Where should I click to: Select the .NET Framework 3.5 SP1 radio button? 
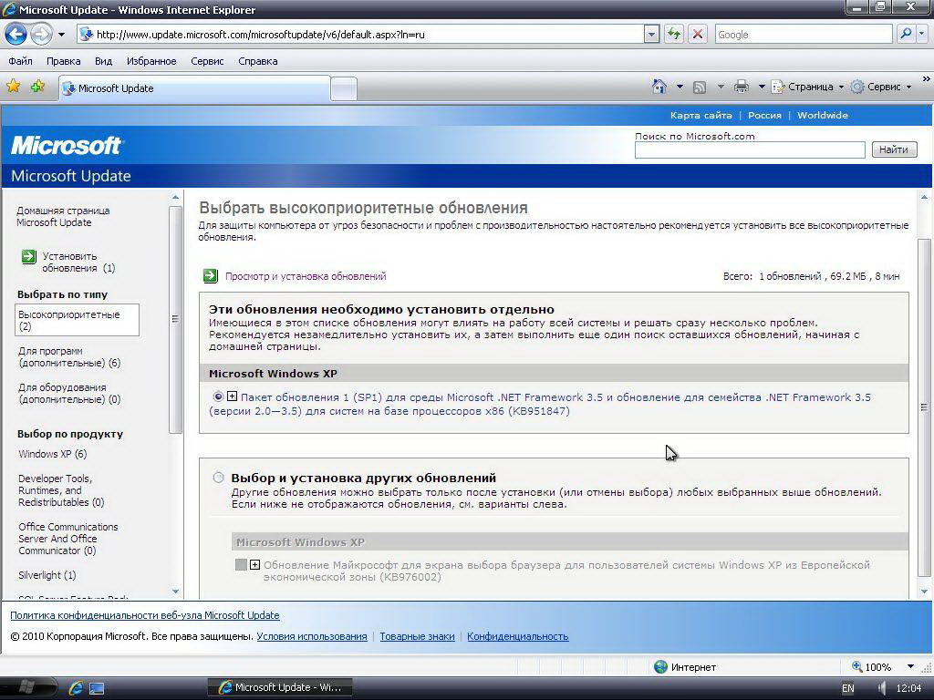click(218, 396)
